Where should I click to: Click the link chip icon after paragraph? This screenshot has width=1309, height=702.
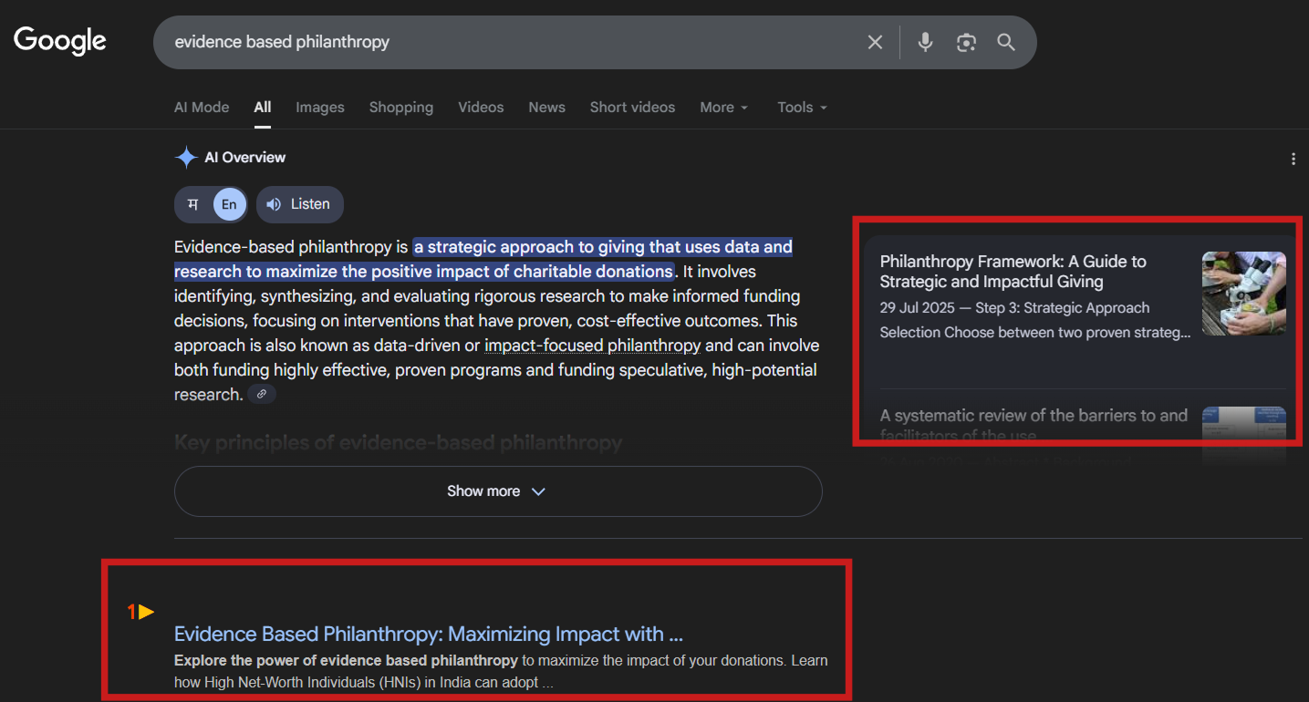[x=262, y=394]
